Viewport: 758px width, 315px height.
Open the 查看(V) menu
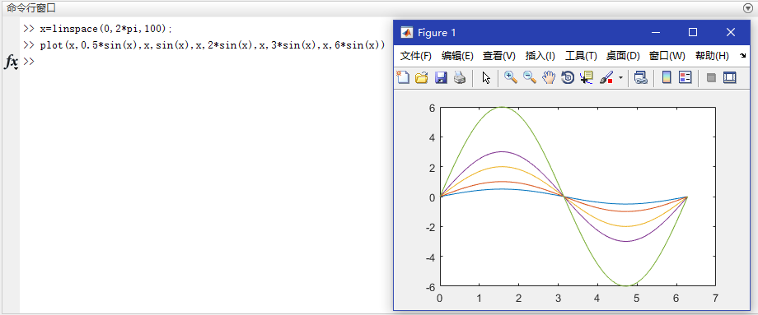[x=499, y=56]
